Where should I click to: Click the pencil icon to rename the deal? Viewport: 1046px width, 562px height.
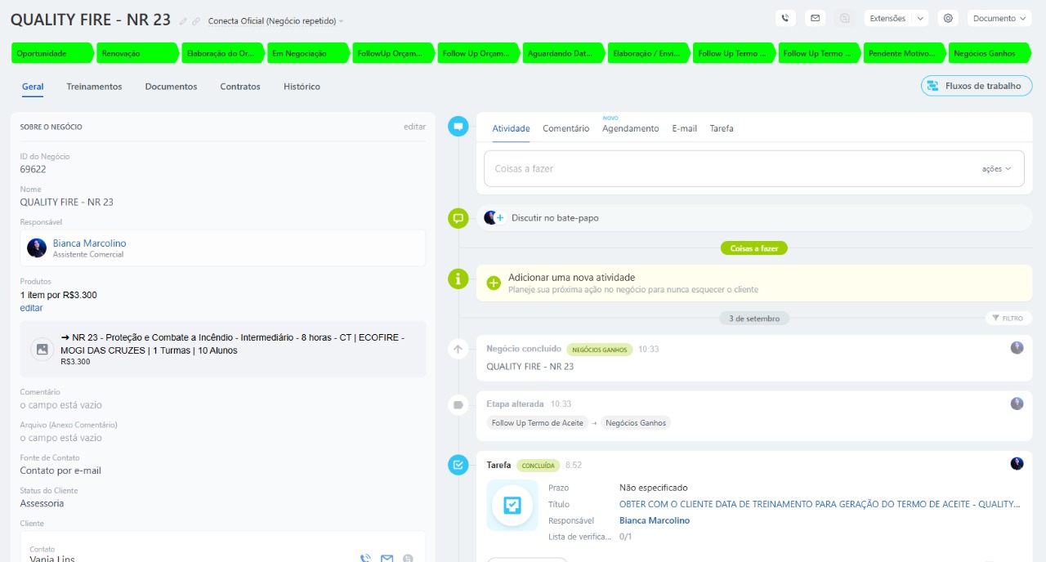183,21
